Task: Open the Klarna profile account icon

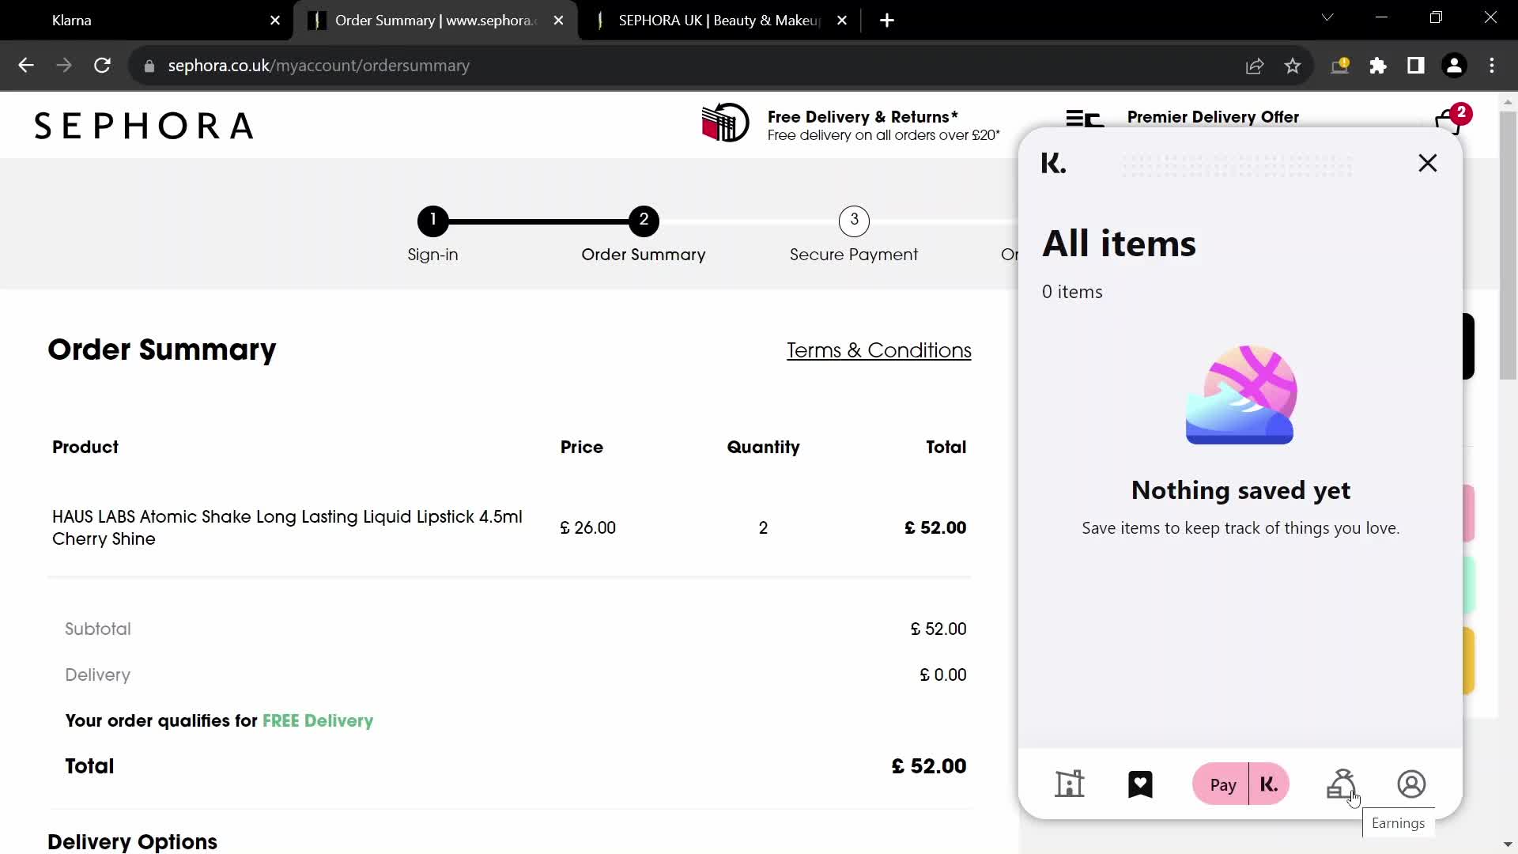Action: (x=1411, y=784)
